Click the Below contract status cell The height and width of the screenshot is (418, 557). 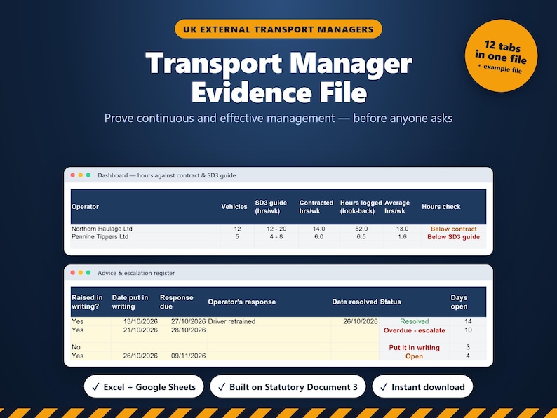click(454, 229)
